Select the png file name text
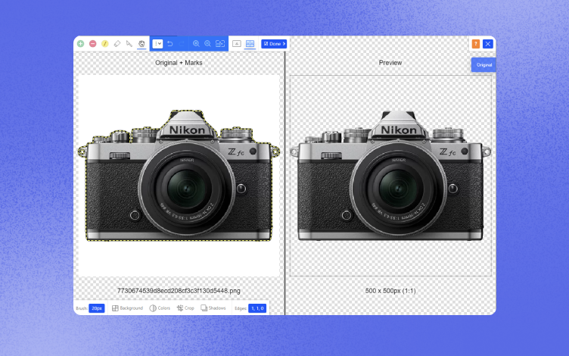The height and width of the screenshot is (356, 569). pyautogui.click(x=179, y=291)
